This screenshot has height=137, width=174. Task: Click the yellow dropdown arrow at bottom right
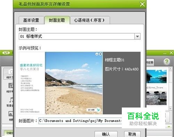[169, 127]
